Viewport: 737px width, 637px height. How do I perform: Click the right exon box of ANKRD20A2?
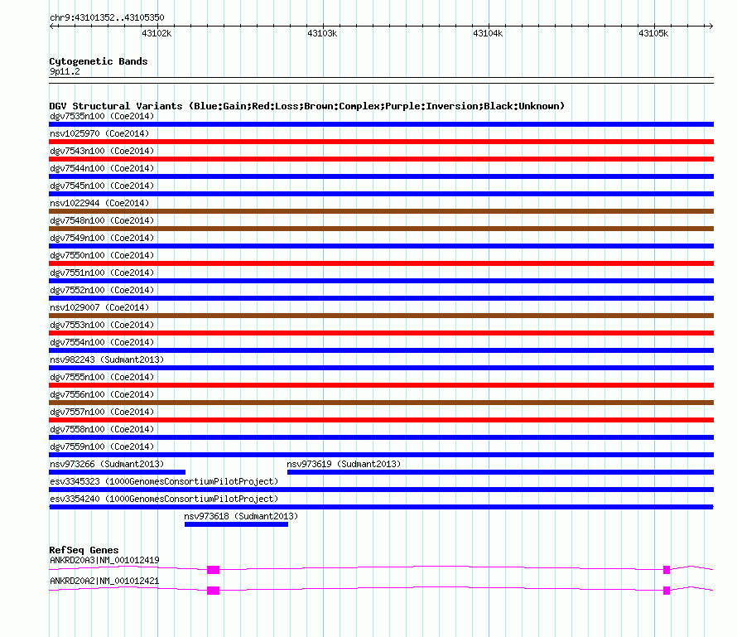(x=667, y=591)
